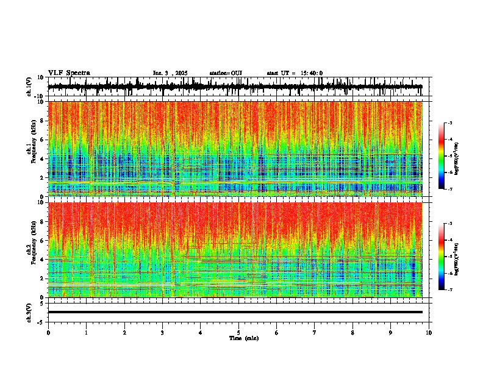Click the 2 kHz tick label on ch.2 spectrogram
The width and height of the screenshot is (483, 373).
coord(43,279)
